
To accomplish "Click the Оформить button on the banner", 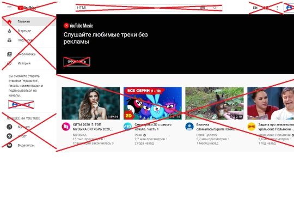I will click(77, 62).
